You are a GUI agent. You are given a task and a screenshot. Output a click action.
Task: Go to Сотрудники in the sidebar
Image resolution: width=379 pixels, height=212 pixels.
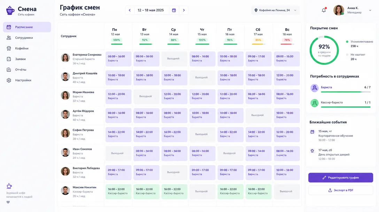tap(27, 38)
